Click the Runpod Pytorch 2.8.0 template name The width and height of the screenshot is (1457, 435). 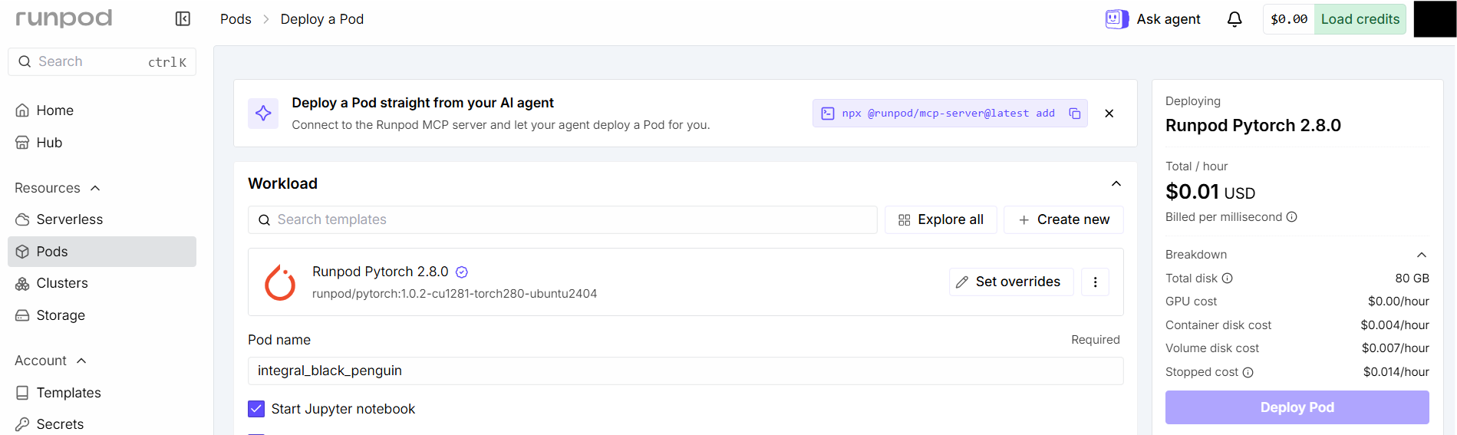(381, 272)
